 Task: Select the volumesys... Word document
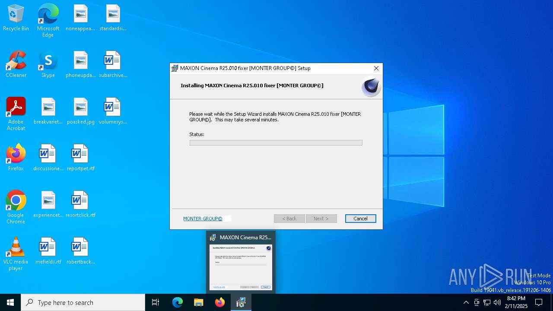point(113,111)
